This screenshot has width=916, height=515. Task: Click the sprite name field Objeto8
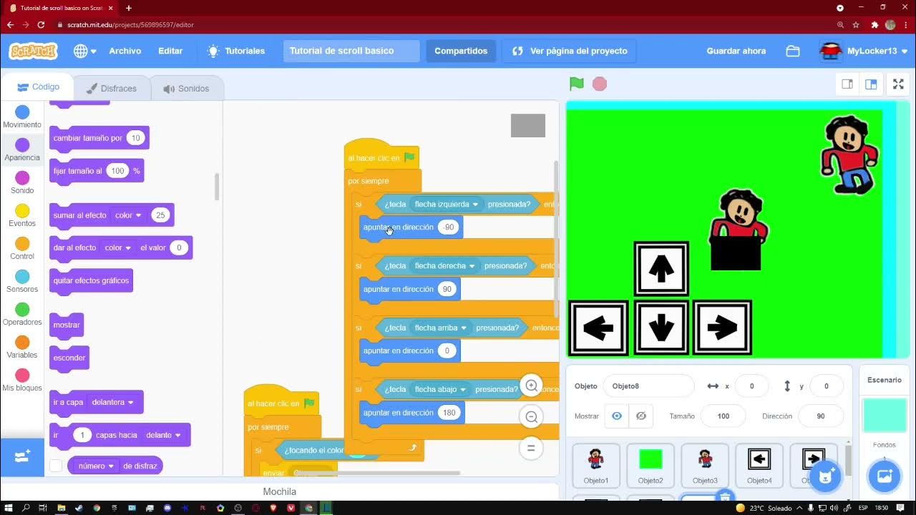pos(648,386)
